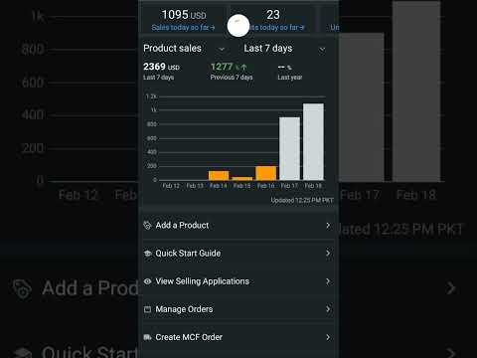Tap the white circular floating button
477x358 pixels.
tap(238, 25)
